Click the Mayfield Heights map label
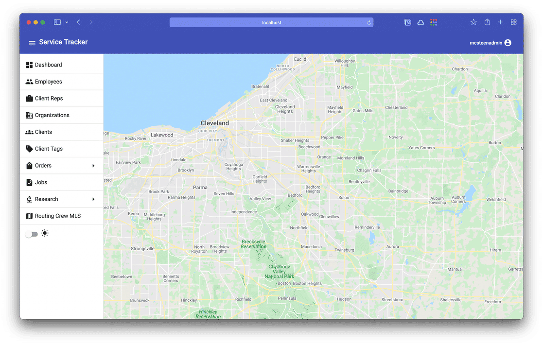The width and height of the screenshot is (543, 345). (x=335, y=110)
